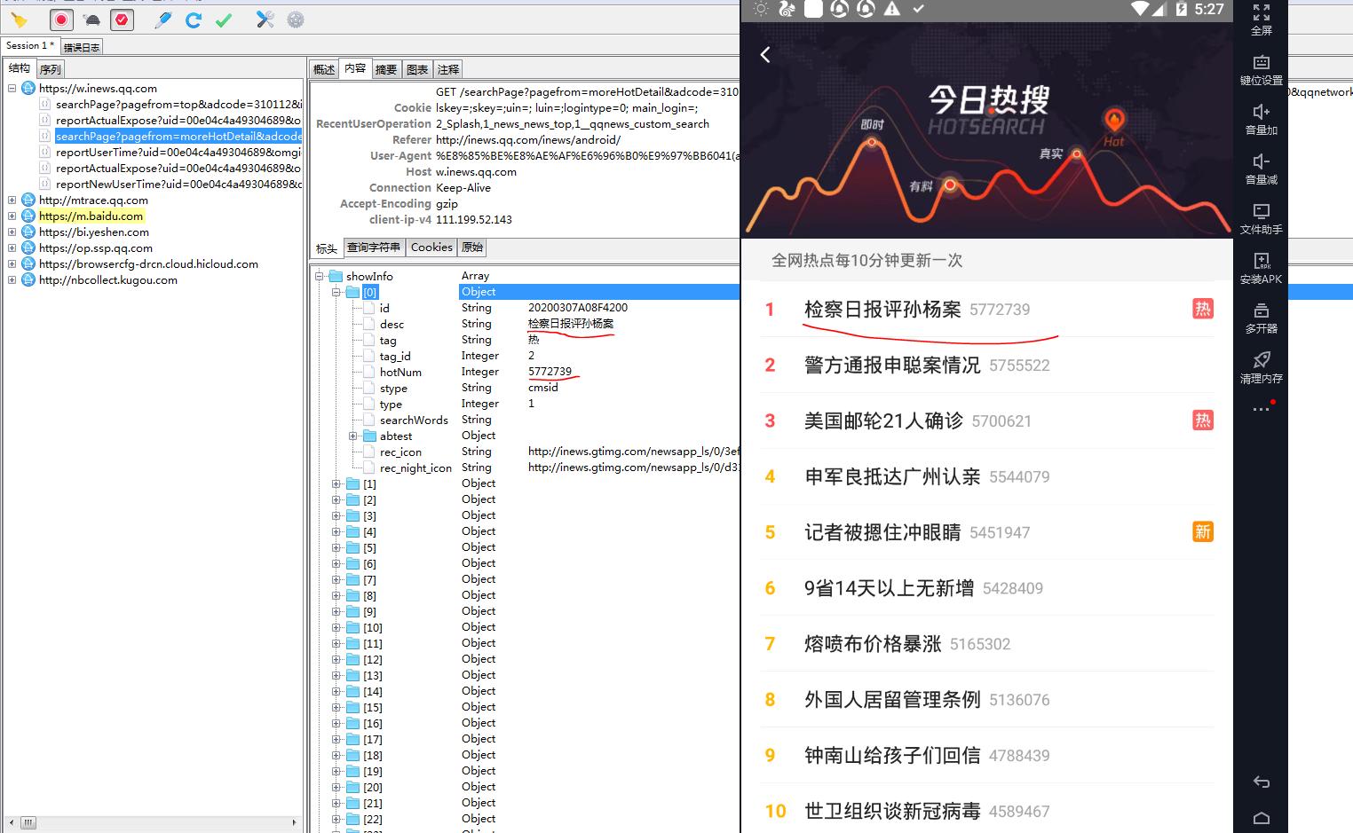The image size is (1353, 833).
Task: Click the pen compose request icon
Action: coord(162,20)
